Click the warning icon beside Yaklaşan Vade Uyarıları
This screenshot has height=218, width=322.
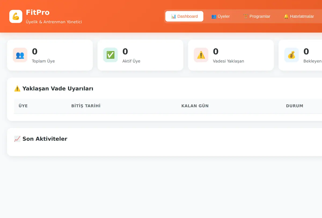coord(17,89)
